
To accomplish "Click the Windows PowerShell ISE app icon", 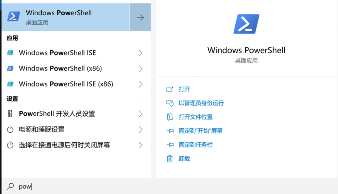I will pos(10,53).
